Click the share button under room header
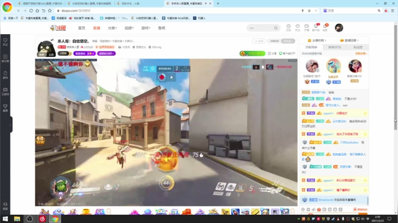Viewport: 398px width, 223px height. click(272, 54)
